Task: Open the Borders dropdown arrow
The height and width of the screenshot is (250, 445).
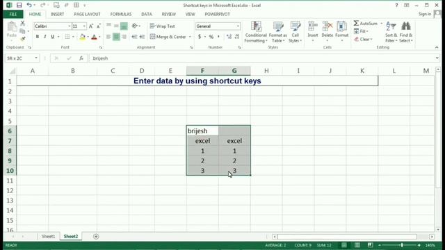Action: coord(73,37)
